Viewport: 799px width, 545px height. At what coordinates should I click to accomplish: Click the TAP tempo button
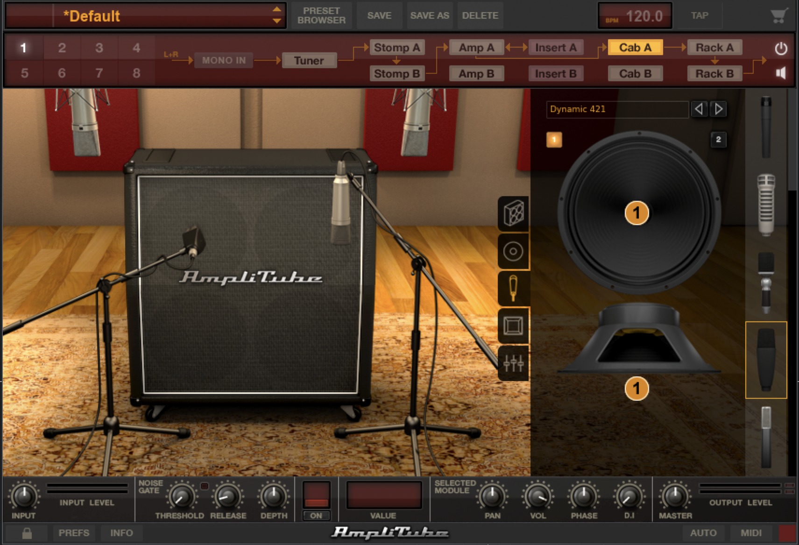click(x=700, y=16)
